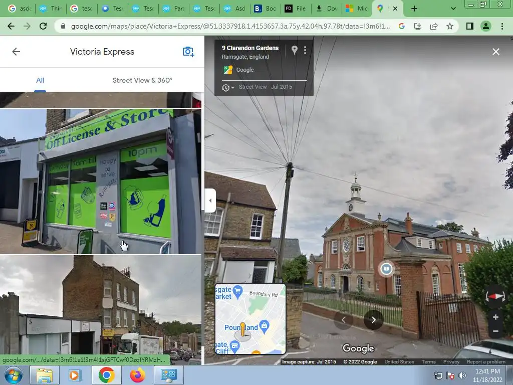Click the Ramsgate Market pin on the mini map
513x385 pixels.
point(238,291)
